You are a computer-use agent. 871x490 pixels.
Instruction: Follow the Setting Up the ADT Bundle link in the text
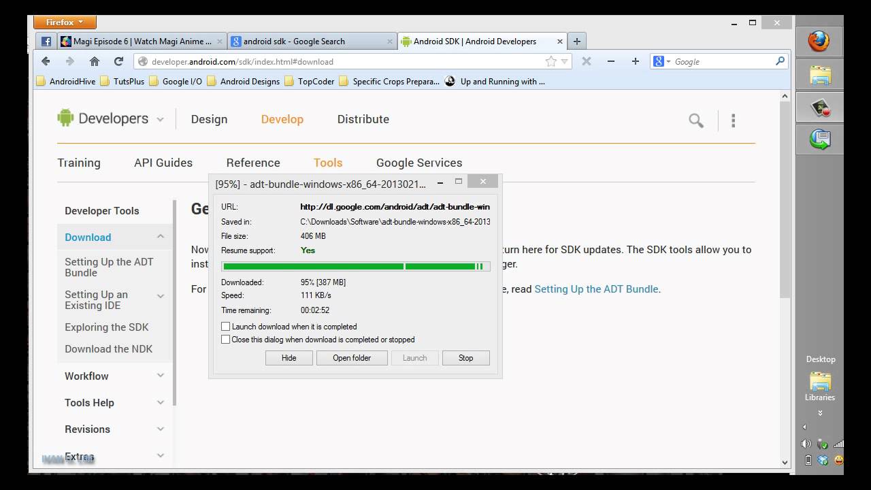click(596, 289)
